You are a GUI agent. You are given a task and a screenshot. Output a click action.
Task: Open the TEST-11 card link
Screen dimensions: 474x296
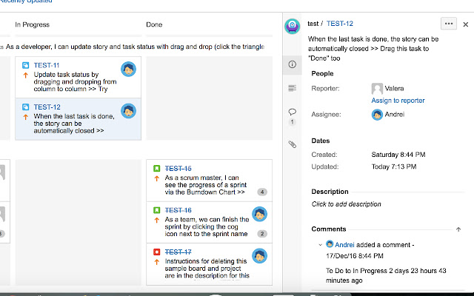point(47,65)
